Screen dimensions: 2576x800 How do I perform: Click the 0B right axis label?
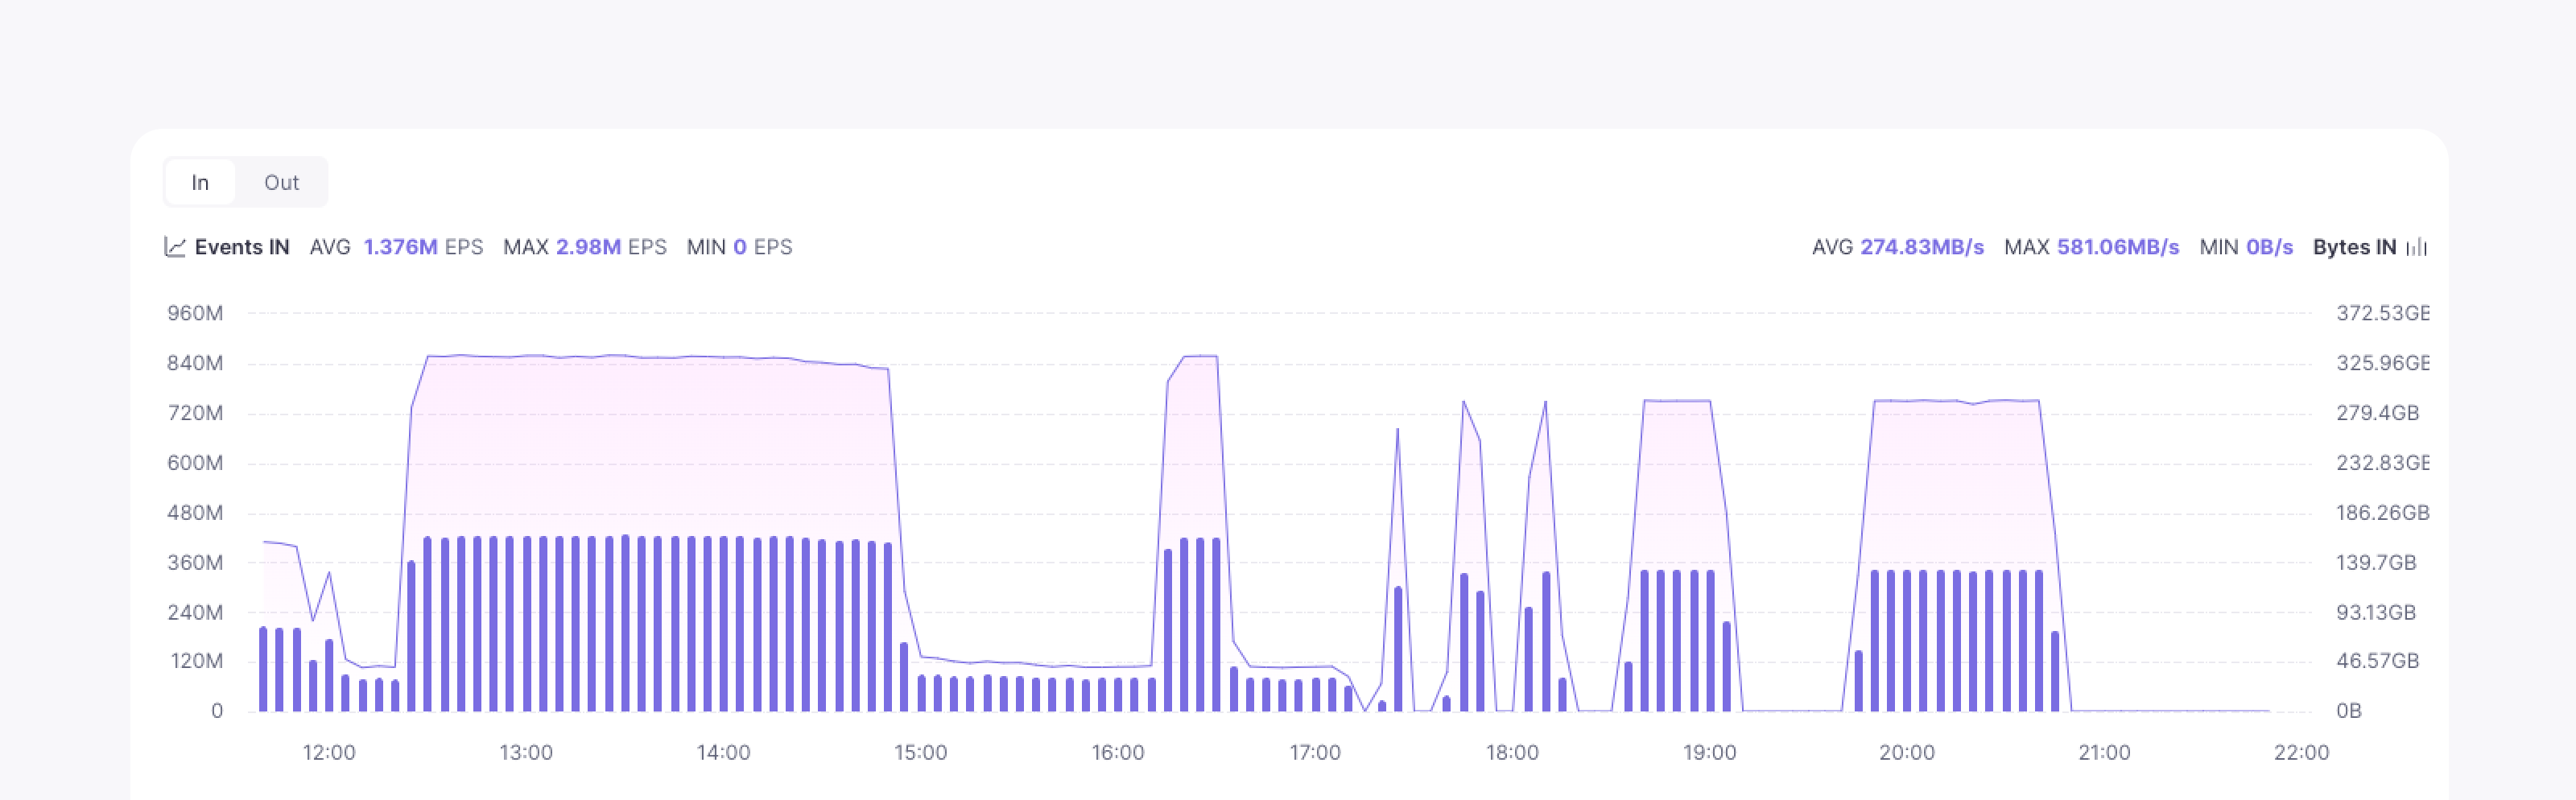point(2349,711)
